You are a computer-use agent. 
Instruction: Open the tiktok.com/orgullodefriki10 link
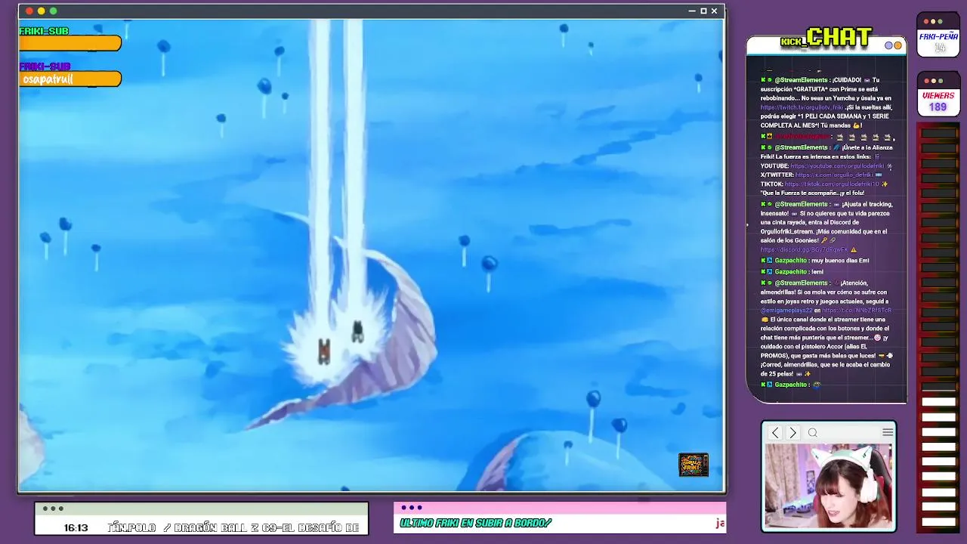pyautogui.click(x=832, y=184)
